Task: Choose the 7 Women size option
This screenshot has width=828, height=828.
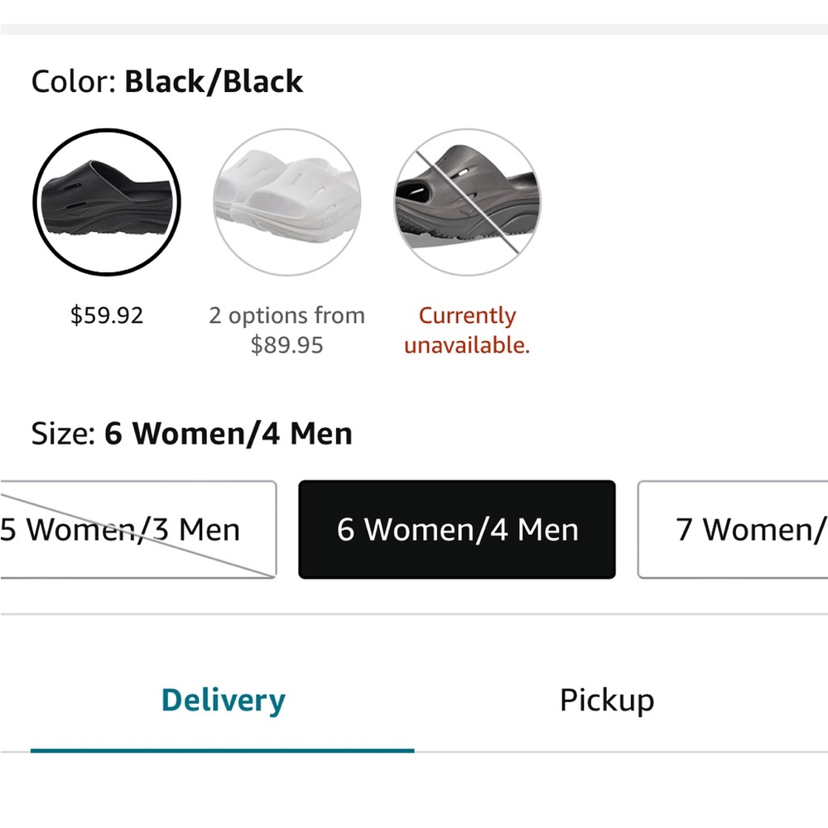Action: (x=734, y=530)
